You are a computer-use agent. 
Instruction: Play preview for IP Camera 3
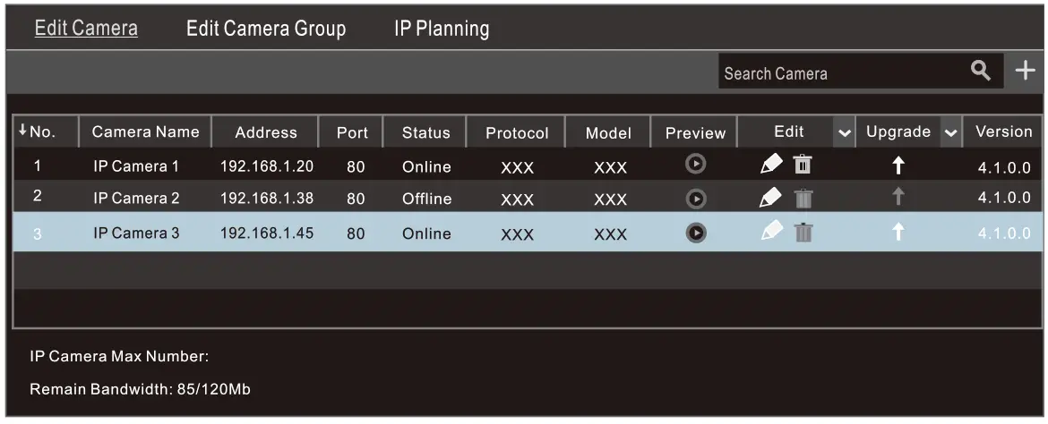695,232
